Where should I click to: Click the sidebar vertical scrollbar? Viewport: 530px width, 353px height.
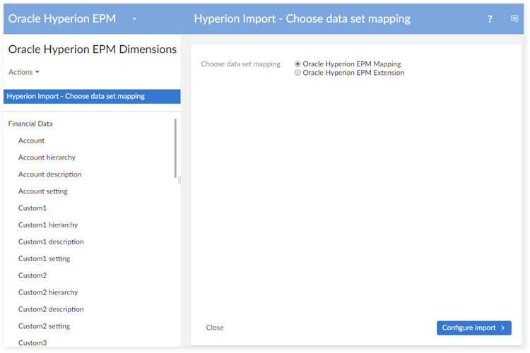[175, 148]
